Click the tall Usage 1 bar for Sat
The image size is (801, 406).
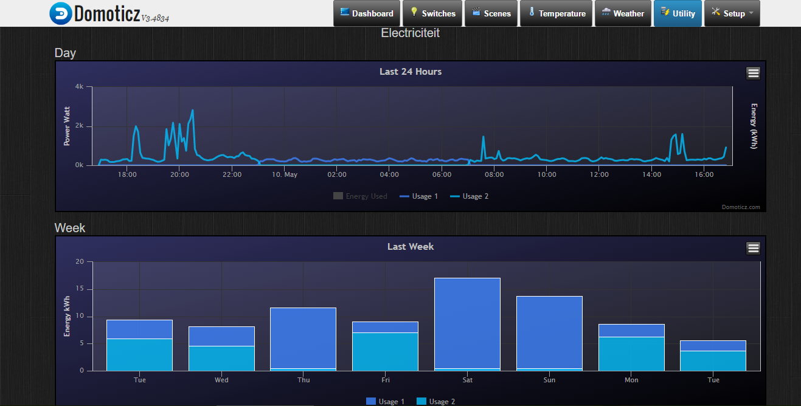click(x=468, y=323)
